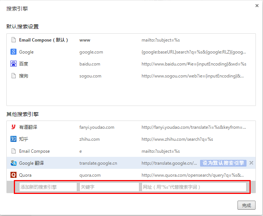Select the 有道翻译 engine name
This screenshot has height=216, width=263.
28,127
